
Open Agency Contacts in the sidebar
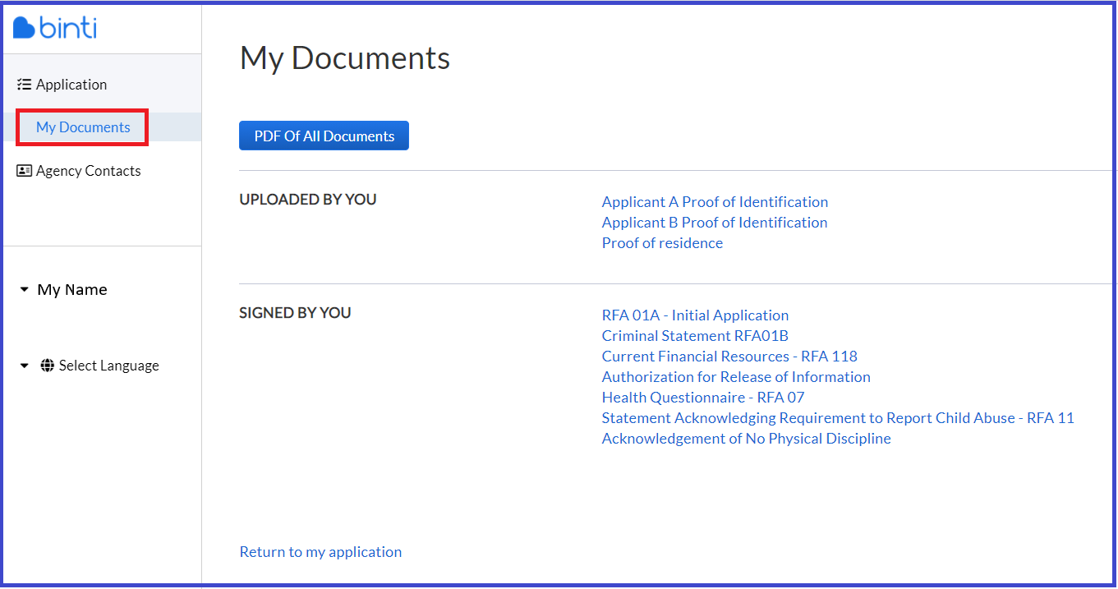coord(88,171)
